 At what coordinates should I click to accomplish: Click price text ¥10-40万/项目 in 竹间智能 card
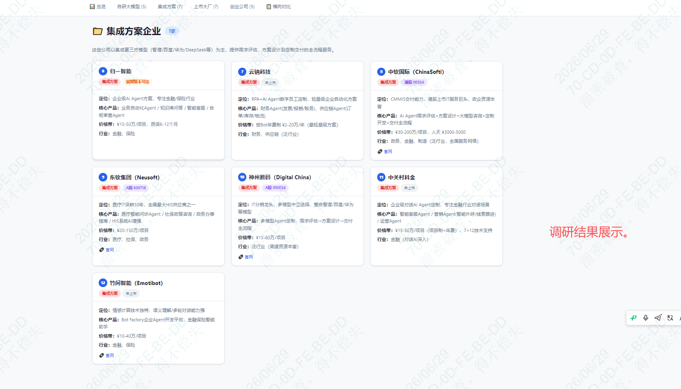click(x=131, y=336)
